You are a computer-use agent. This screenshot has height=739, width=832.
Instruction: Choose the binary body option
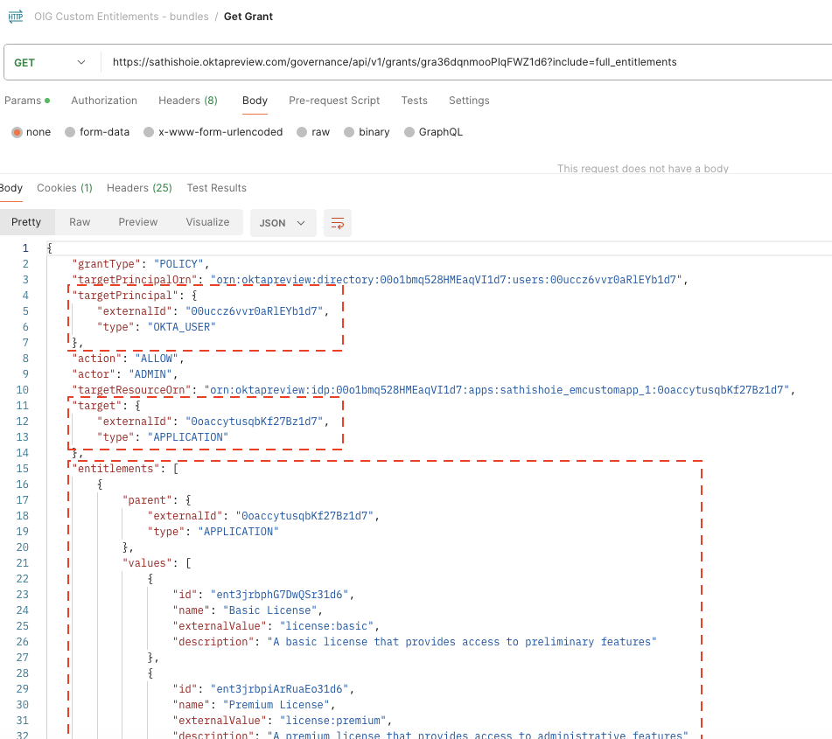[x=349, y=132]
